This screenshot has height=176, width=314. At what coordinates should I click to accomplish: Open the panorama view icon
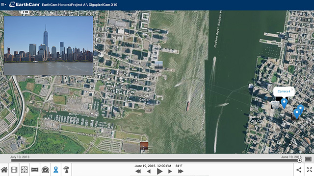[x=35, y=170]
